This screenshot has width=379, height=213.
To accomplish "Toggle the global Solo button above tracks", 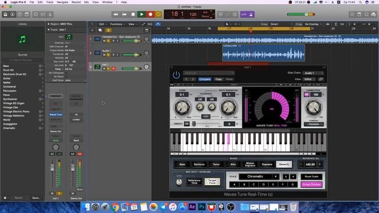I will [108, 30].
